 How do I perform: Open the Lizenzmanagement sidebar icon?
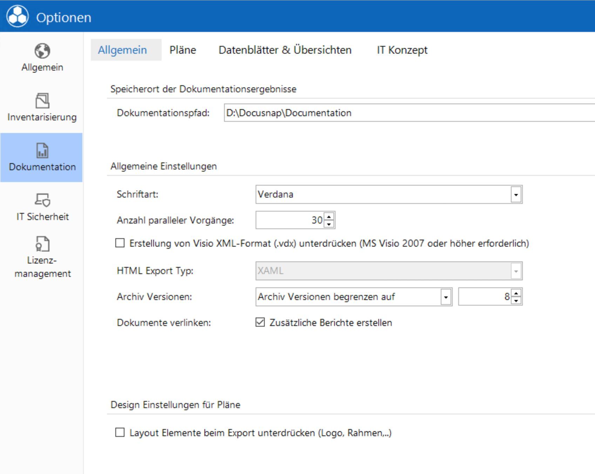[42, 244]
